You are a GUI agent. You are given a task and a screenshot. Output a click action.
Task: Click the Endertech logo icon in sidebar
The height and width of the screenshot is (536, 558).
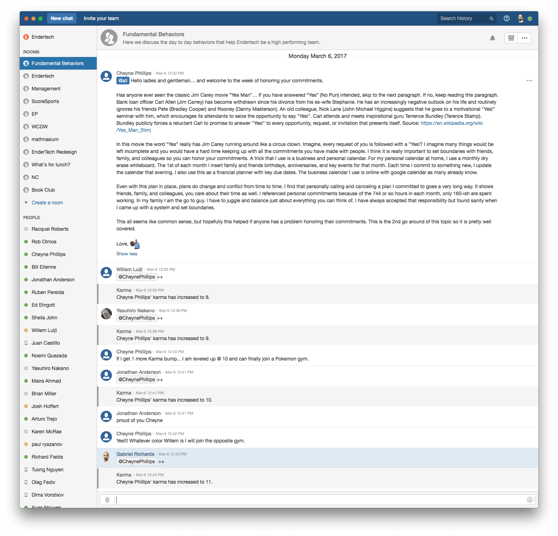(x=26, y=37)
